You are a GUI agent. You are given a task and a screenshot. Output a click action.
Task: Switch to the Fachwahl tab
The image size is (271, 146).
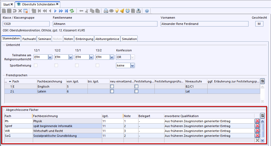[x=29, y=39]
